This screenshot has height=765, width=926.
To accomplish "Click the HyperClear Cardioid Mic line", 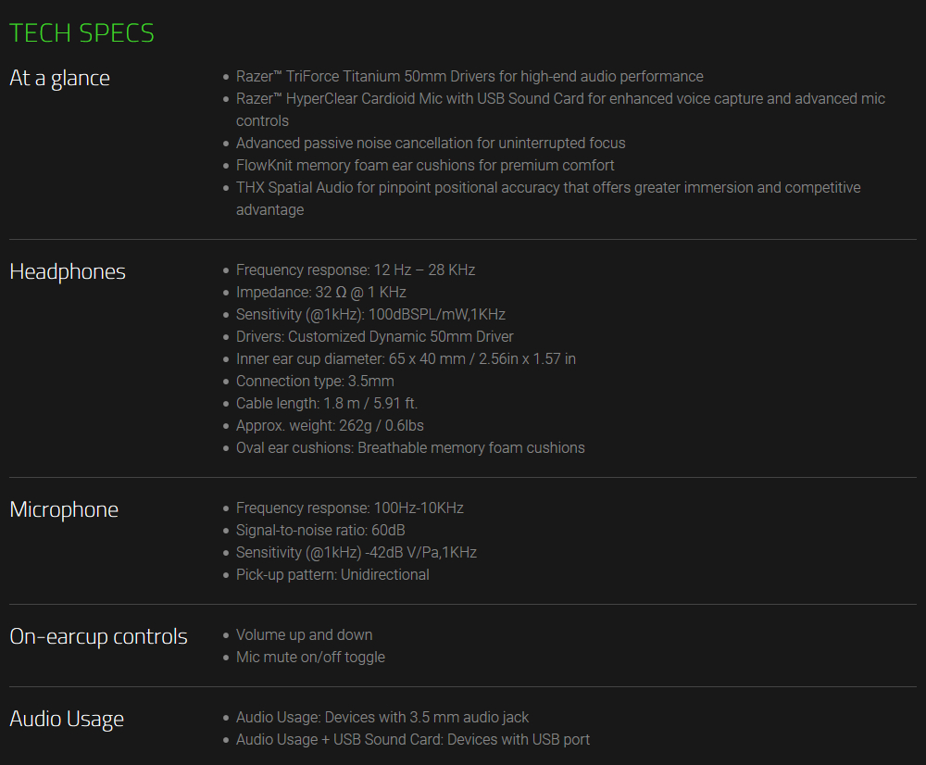I will point(560,99).
